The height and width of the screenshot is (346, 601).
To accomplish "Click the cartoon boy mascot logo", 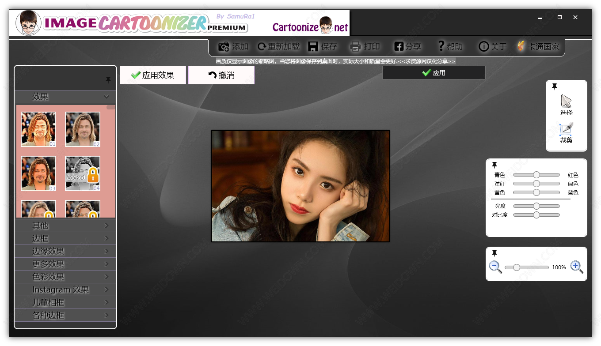I will [x=29, y=23].
